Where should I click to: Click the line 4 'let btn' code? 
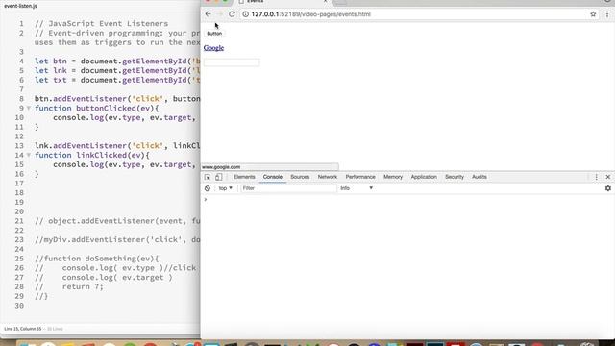coord(117,62)
